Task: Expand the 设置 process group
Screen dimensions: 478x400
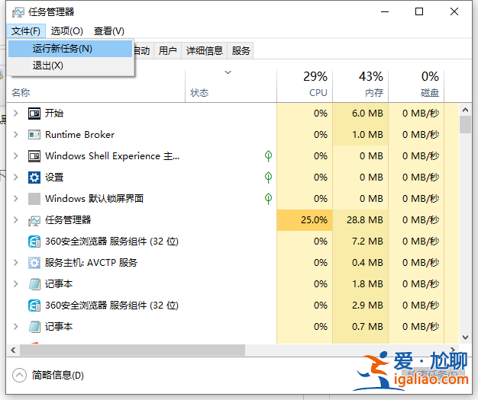Action: [x=16, y=177]
